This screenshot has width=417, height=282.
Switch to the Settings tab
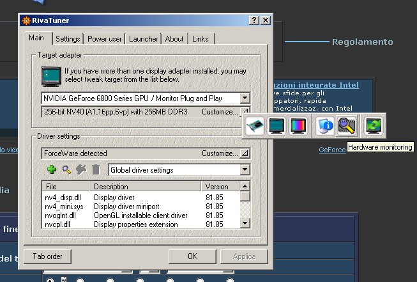[68, 39]
